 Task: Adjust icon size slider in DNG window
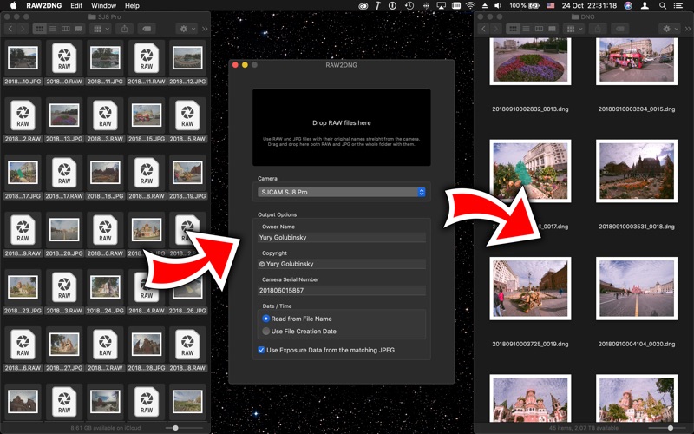[x=669, y=427]
